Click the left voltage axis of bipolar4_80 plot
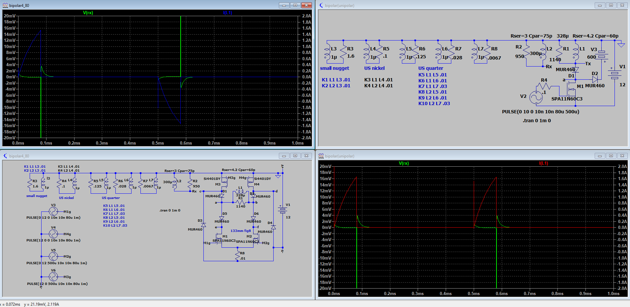This screenshot has height=307, width=630. (10, 77)
